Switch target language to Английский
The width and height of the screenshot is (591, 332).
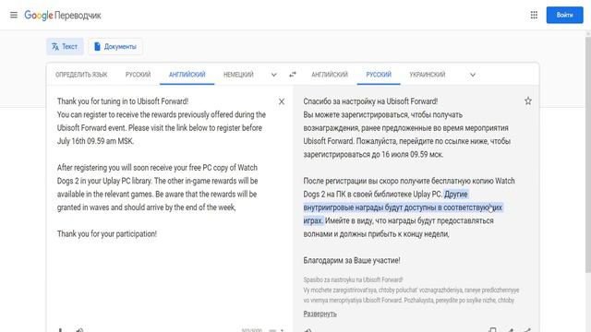pyautogui.click(x=330, y=75)
